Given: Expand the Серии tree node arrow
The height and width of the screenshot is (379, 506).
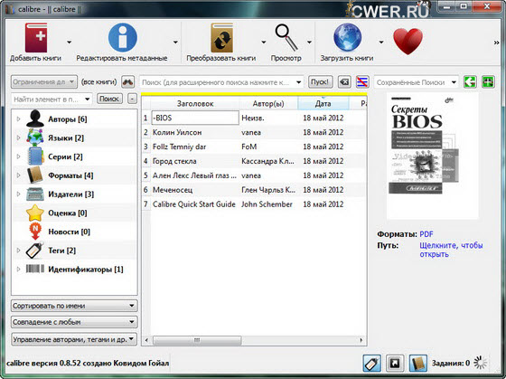Looking at the screenshot, I should (18, 156).
